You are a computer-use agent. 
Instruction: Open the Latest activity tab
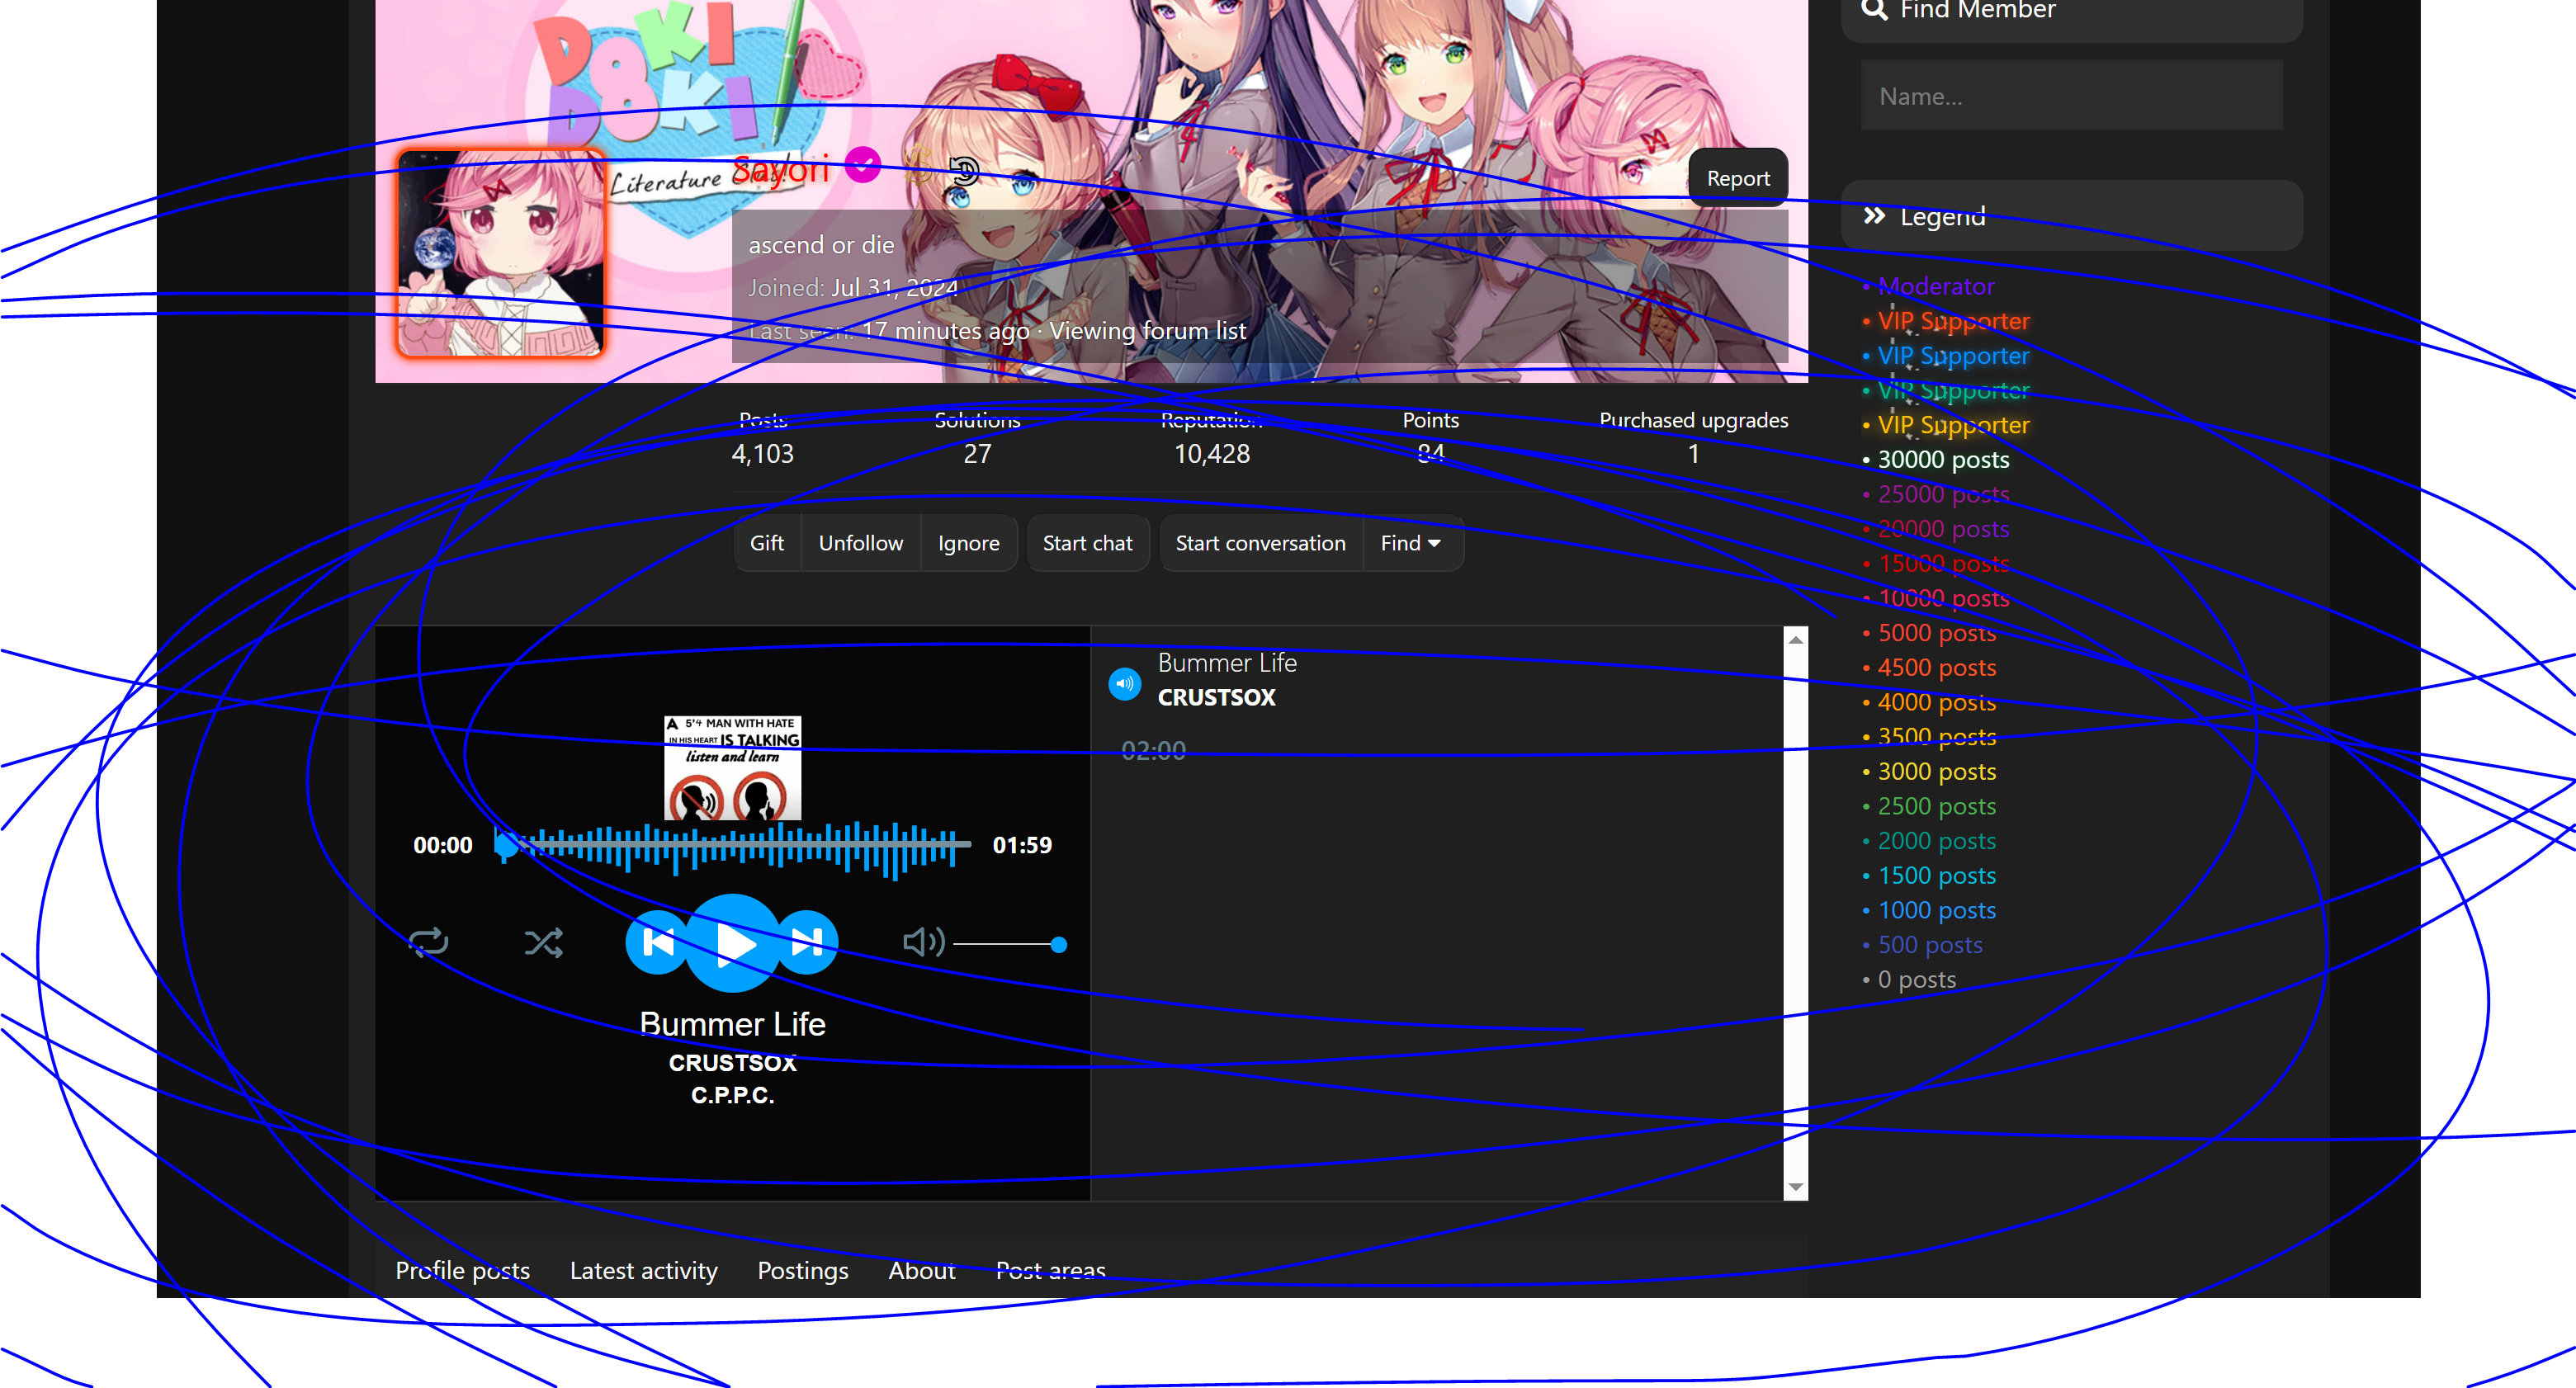[643, 1270]
